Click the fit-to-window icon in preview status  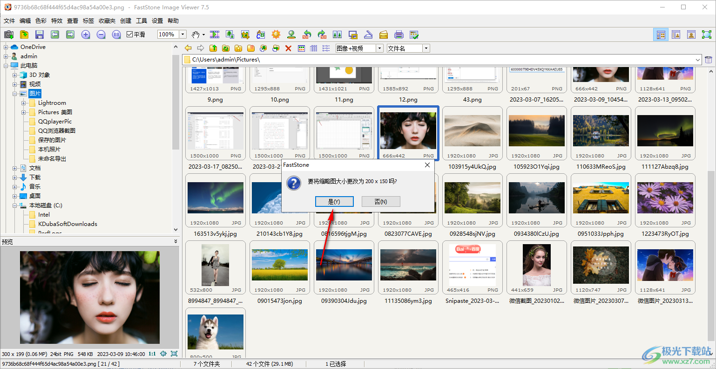[x=163, y=354]
